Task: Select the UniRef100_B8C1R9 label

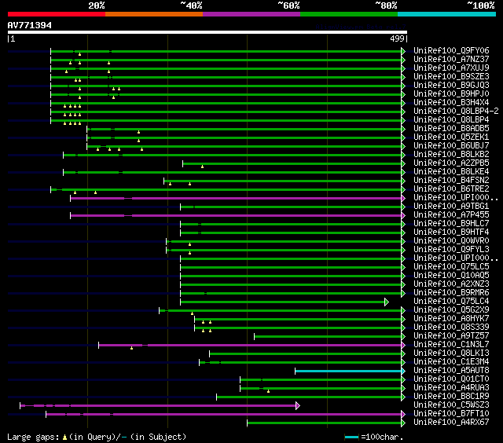Action: [x=451, y=397]
